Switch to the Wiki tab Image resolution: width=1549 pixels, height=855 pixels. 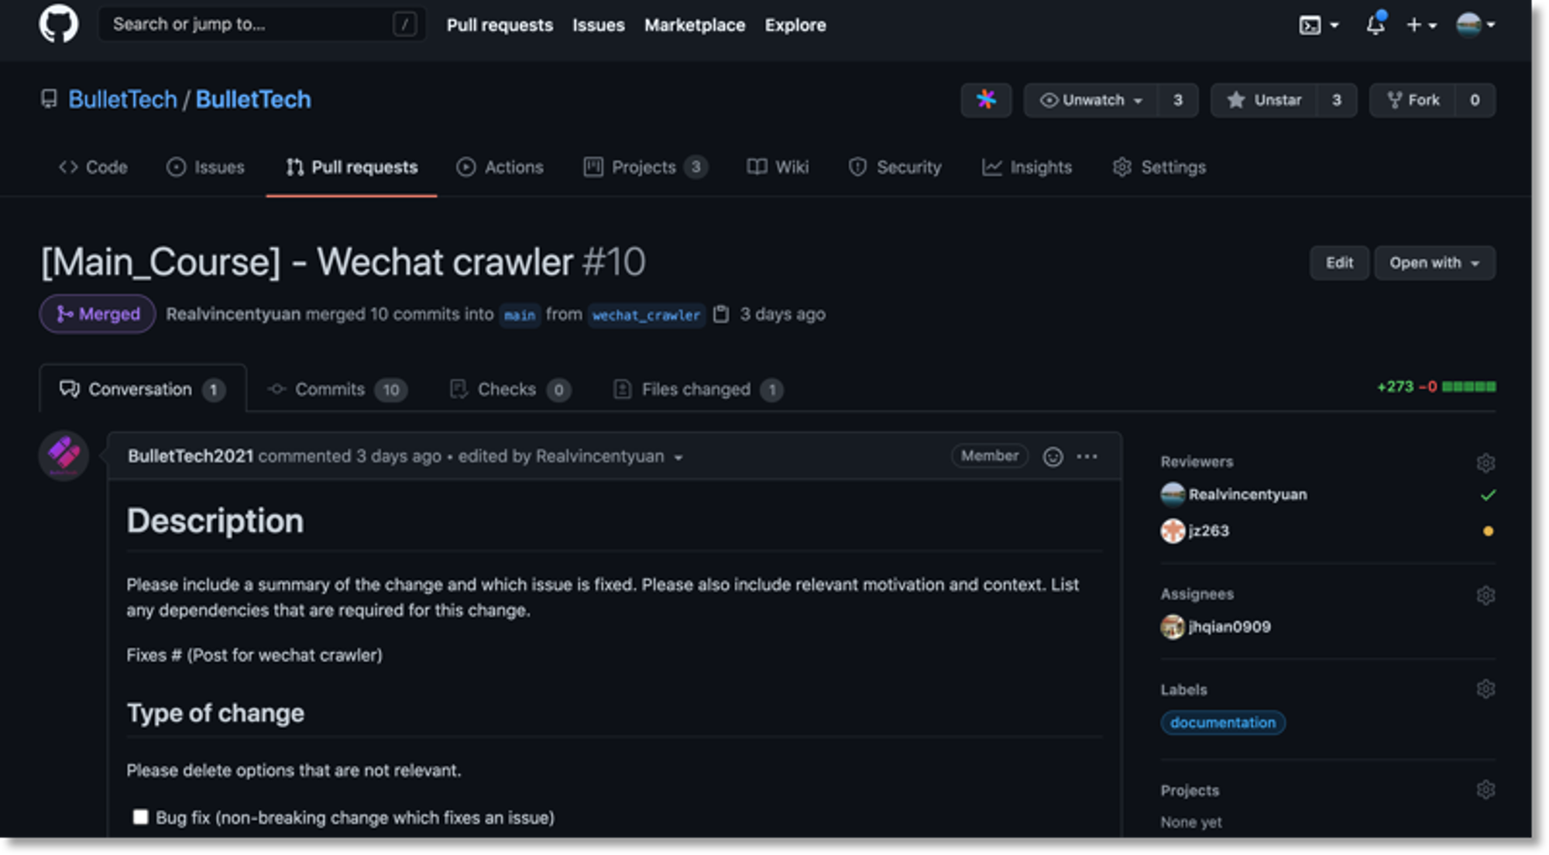[x=778, y=167]
